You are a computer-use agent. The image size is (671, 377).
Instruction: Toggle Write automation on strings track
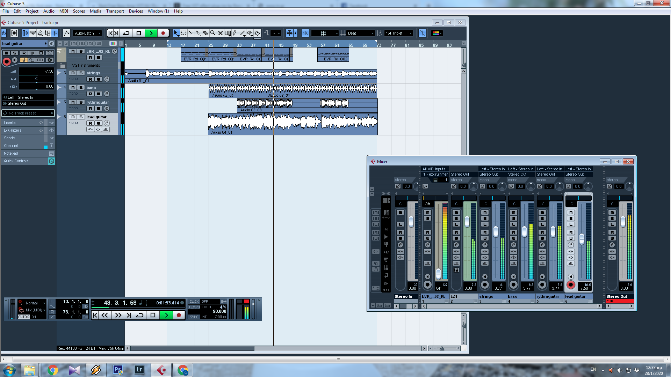(x=99, y=79)
